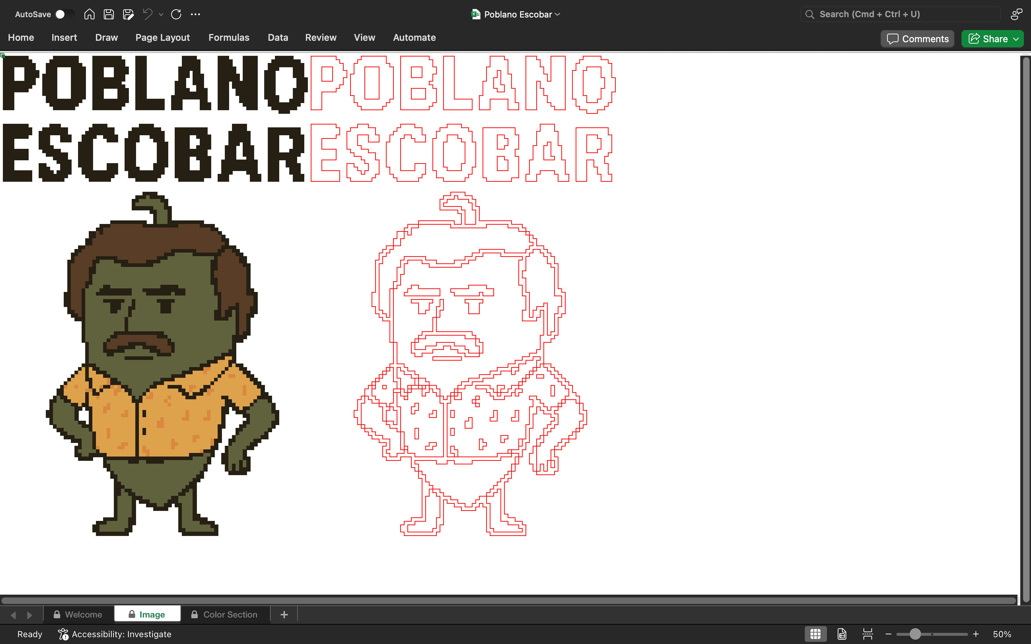This screenshot has width=1031, height=644.
Task: Click the Save floppy disk icon
Action: 108,14
